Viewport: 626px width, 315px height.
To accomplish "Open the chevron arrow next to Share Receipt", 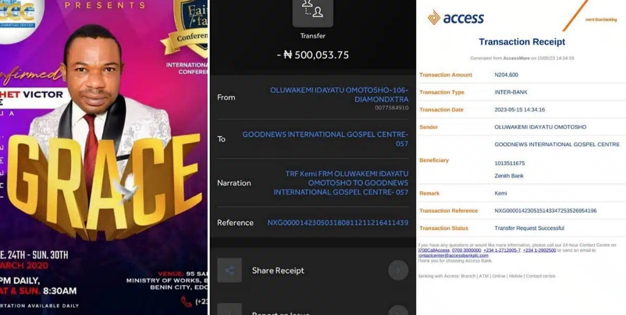I will click(x=398, y=270).
